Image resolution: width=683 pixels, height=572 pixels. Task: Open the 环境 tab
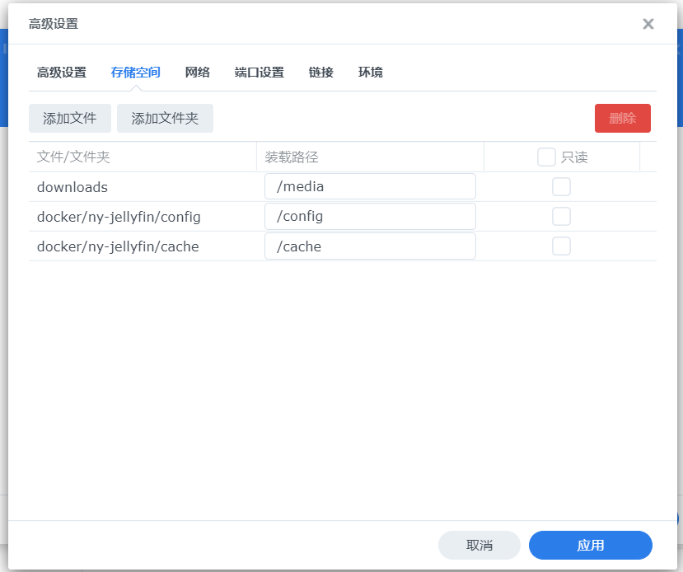click(x=370, y=73)
